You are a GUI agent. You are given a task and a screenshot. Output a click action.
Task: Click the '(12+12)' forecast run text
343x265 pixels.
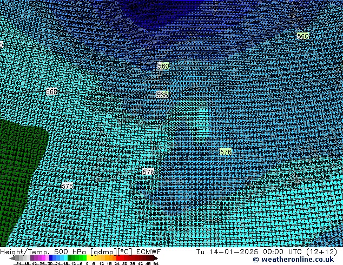322,252
